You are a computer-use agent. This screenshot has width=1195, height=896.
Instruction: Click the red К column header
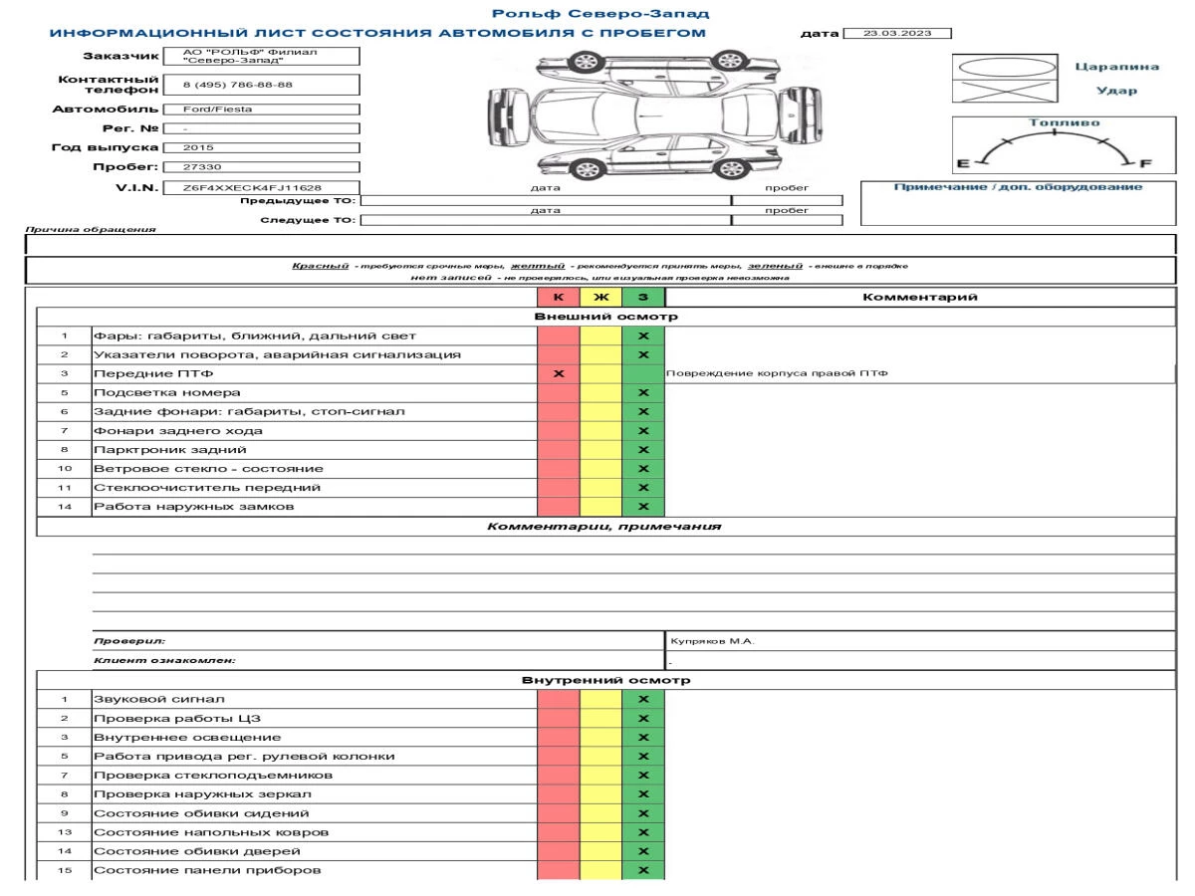click(558, 297)
